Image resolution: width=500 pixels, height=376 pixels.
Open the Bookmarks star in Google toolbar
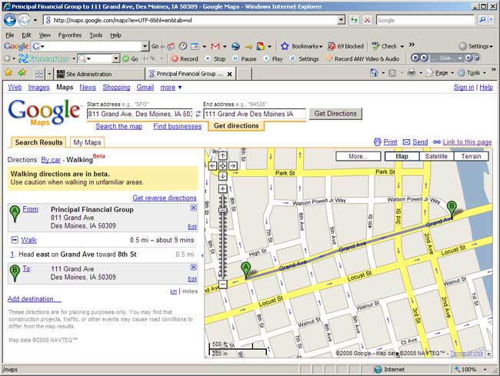tap(285, 46)
